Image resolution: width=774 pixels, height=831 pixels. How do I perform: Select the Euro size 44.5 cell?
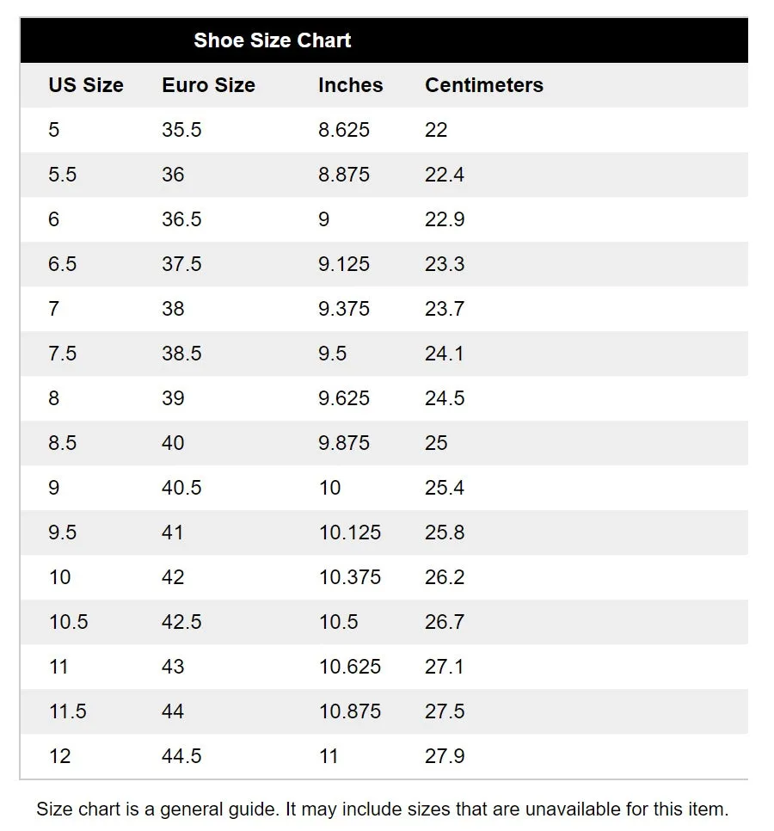(x=181, y=756)
